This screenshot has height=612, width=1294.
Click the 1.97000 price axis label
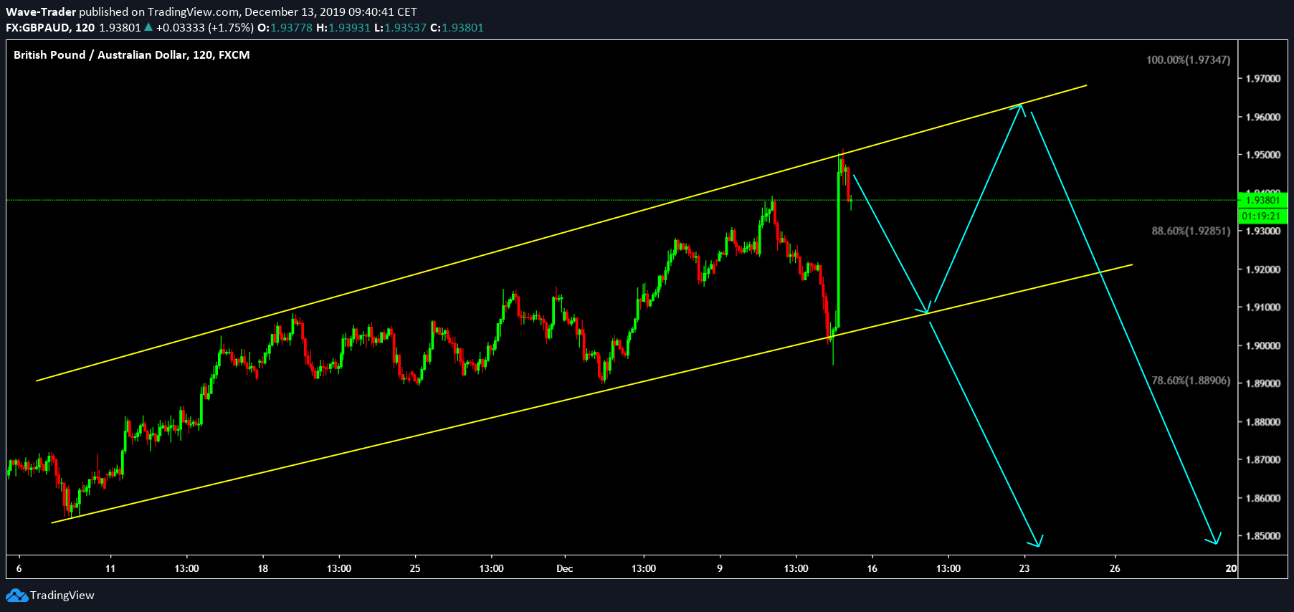[1263, 79]
